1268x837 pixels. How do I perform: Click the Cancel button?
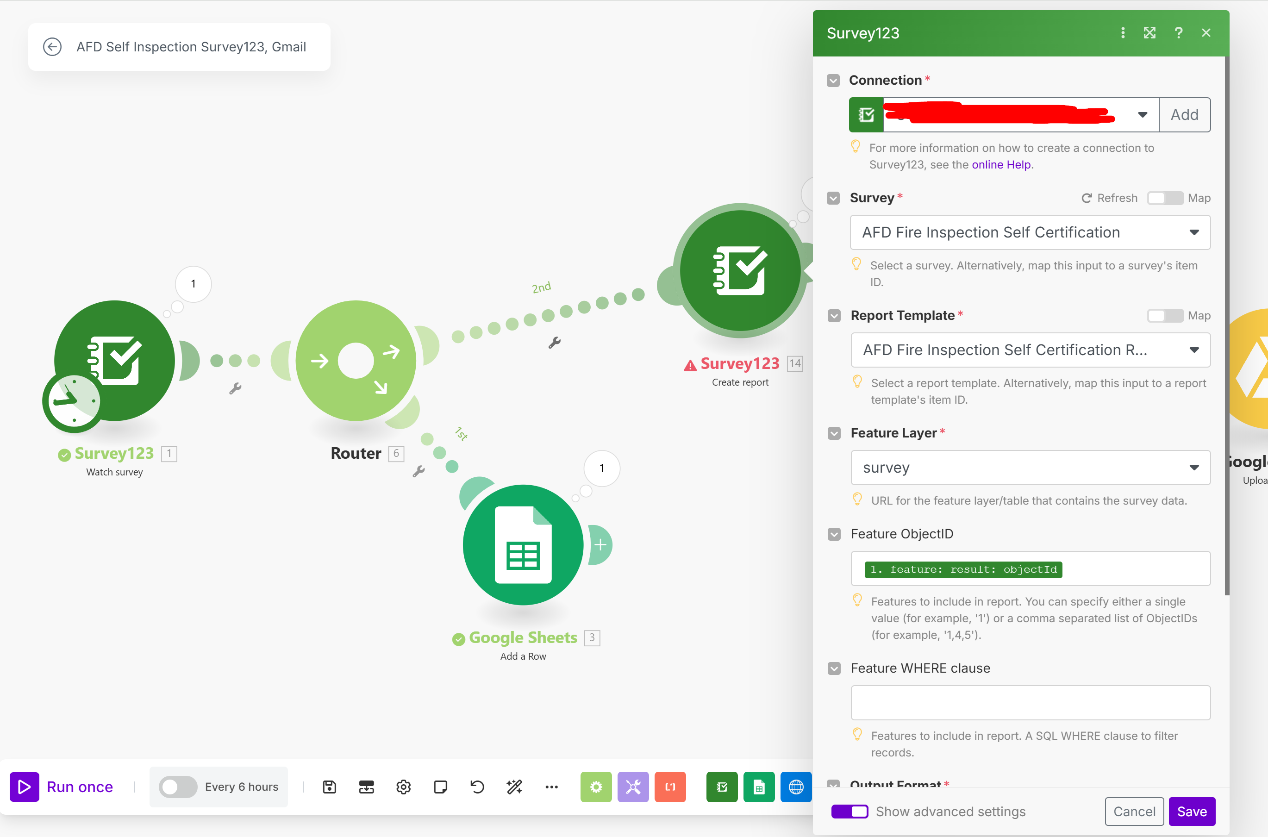point(1134,812)
